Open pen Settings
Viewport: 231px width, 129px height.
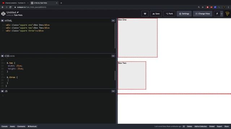(184, 14)
